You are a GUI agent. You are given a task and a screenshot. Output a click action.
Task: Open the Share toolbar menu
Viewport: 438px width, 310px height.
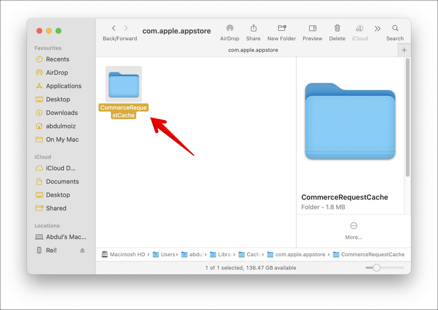(253, 29)
